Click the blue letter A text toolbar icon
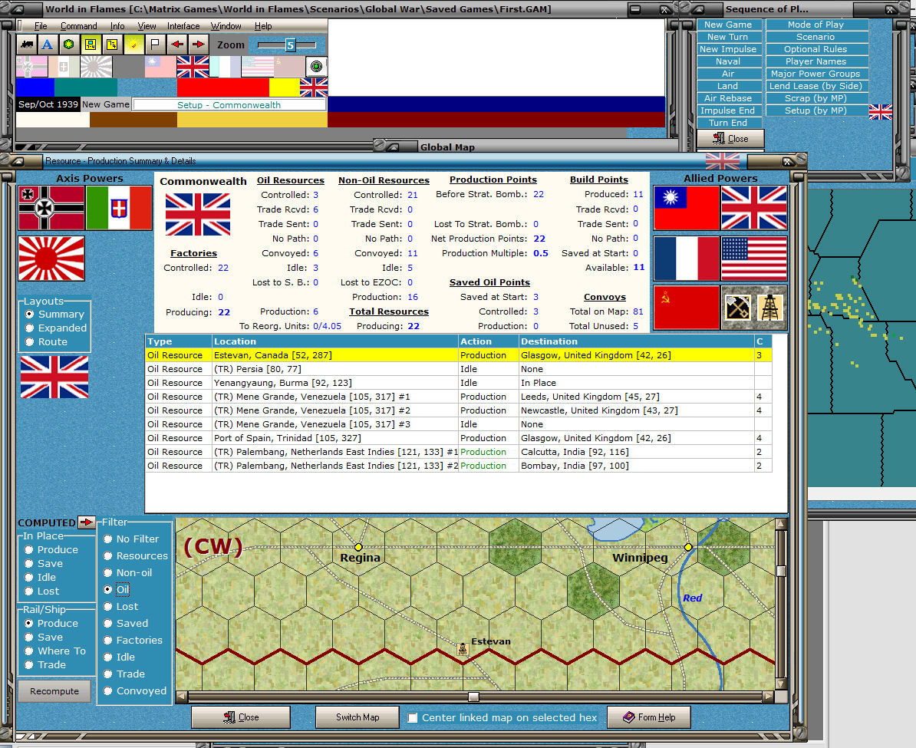This screenshot has height=748, width=916. tap(48, 44)
